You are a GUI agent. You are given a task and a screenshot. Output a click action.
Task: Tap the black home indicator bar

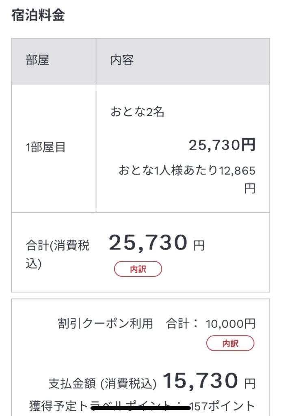(x=141, y=407)
